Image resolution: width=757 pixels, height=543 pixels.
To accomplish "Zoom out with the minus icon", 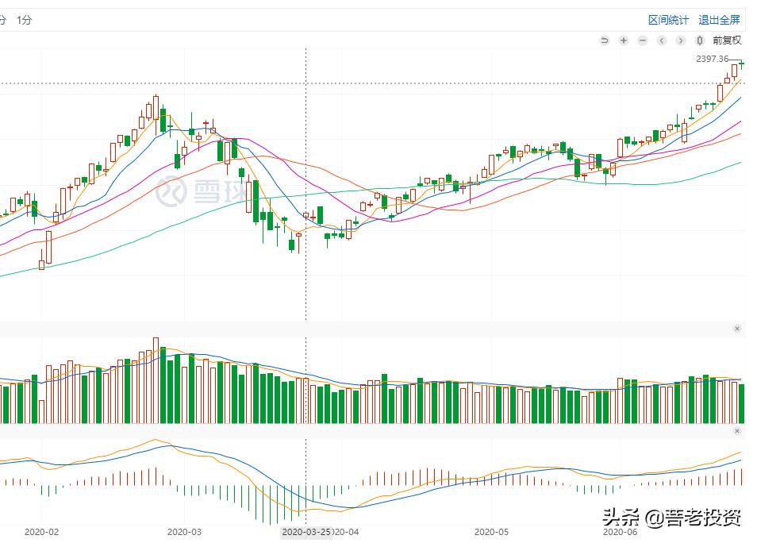I will [x=643, y=40].
